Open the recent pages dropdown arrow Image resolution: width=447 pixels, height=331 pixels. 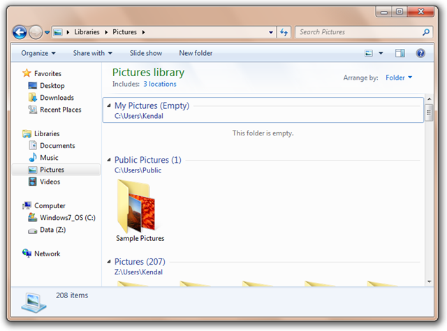click(x=47, y=33)
